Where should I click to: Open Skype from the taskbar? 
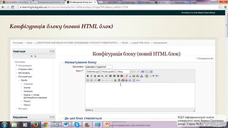77,125
